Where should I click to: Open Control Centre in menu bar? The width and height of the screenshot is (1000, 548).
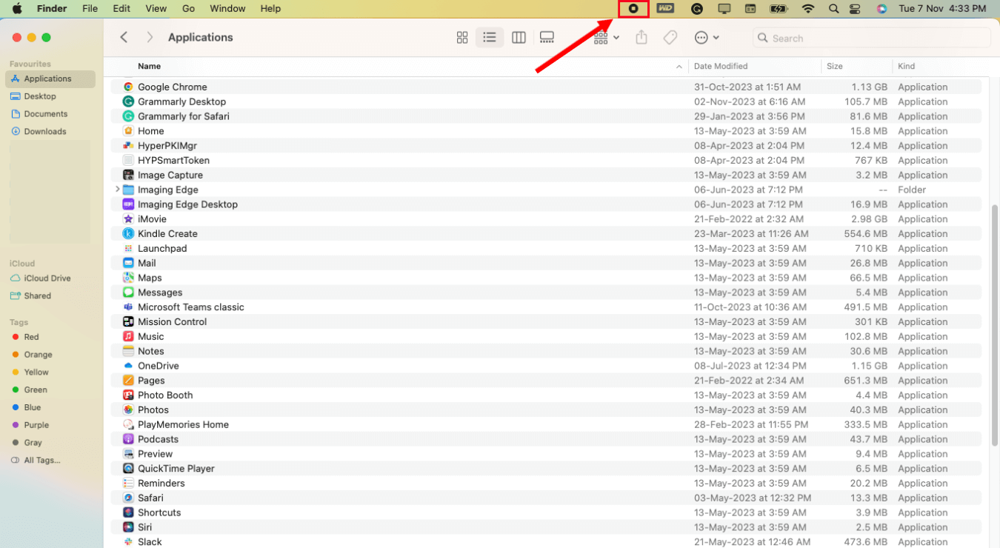tap(856, 9)
